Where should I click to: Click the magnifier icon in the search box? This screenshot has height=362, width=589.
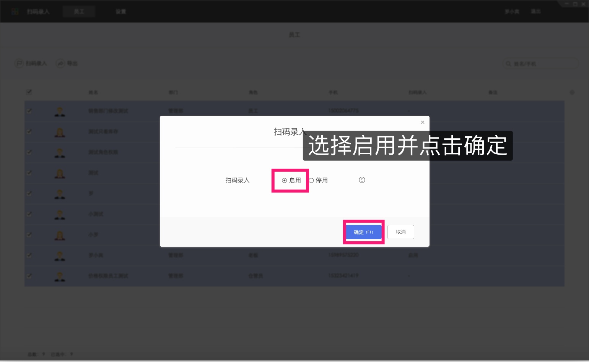pyautogui.click(x=508, y=64)
